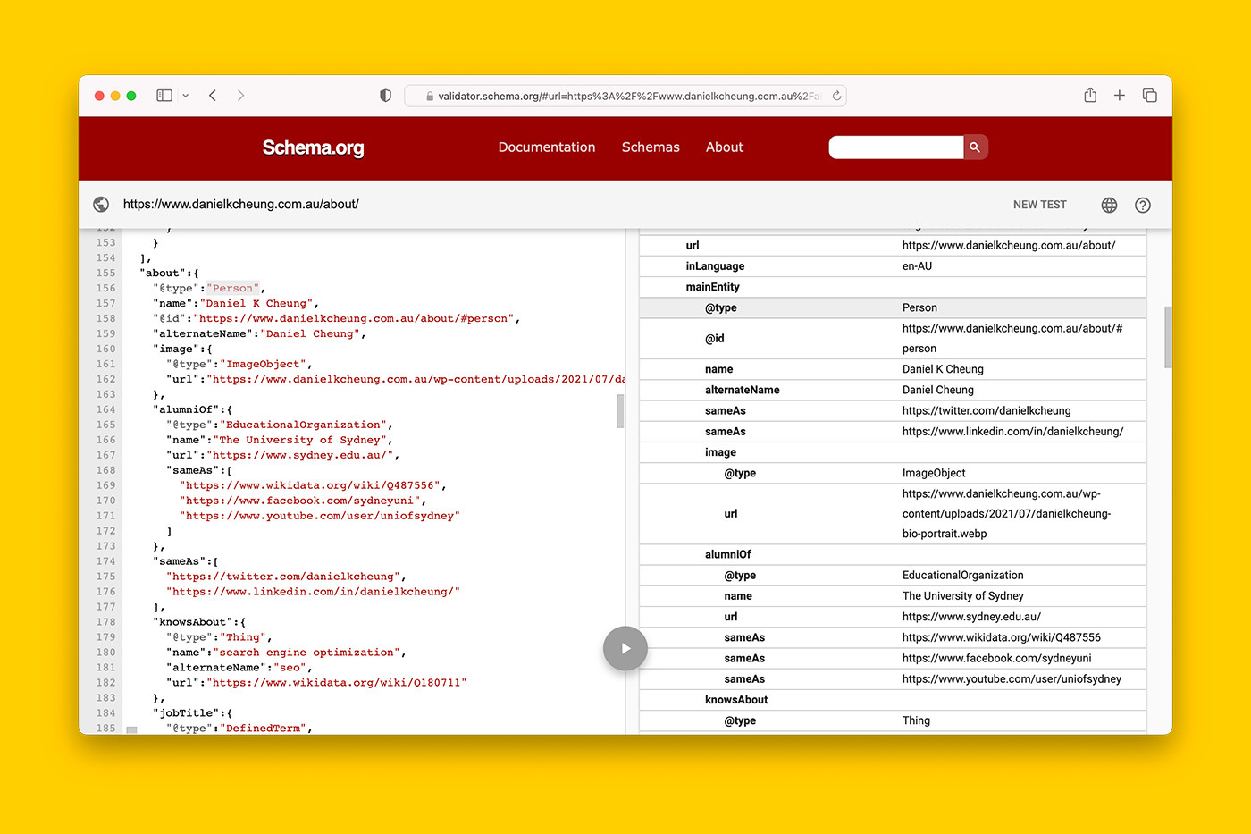Click the EducationalOrganization value in results
This screenshot has width=1251, height=834.
pyautogui.click(x=962, y=576)
